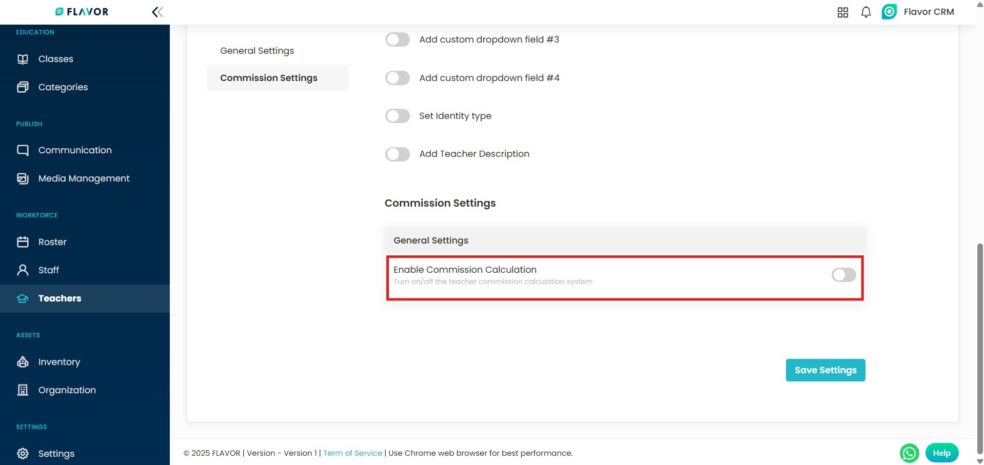Switch to General Settings tab
The width and height of the screenshot is (984, 465).
(x=257, y=51)
